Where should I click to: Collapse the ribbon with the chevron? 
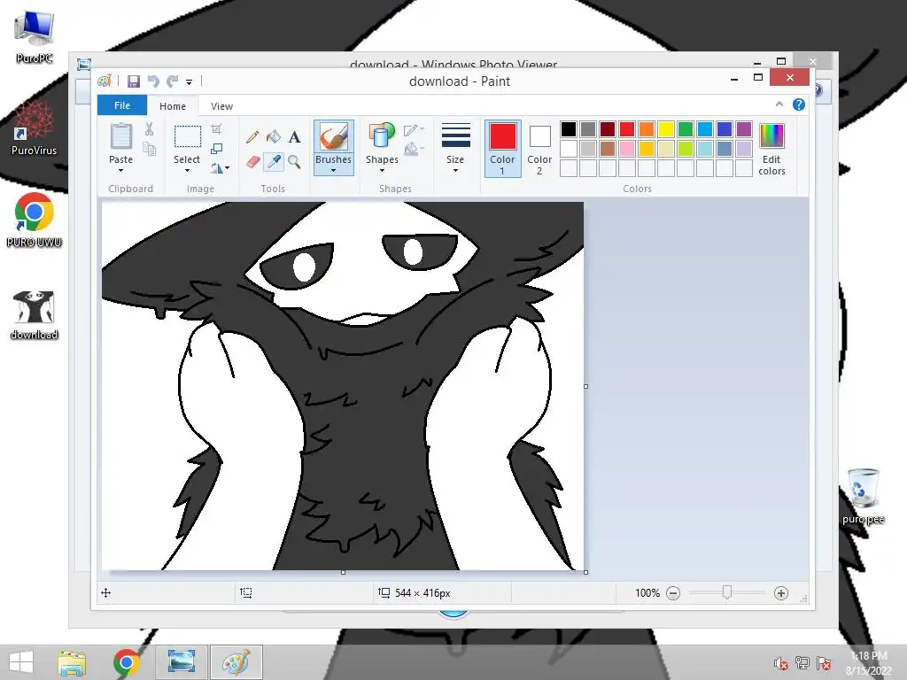coord(779,104)
